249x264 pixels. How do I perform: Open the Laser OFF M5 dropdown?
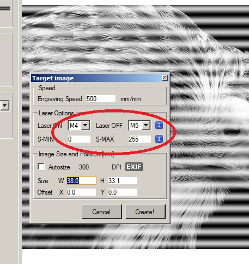(145, 125)
